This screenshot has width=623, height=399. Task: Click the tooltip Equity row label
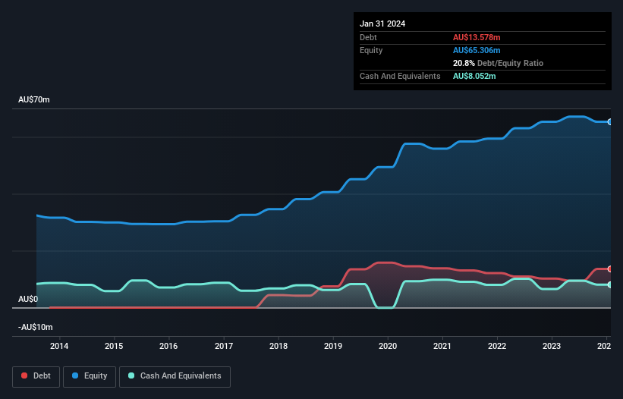[371, 50]
